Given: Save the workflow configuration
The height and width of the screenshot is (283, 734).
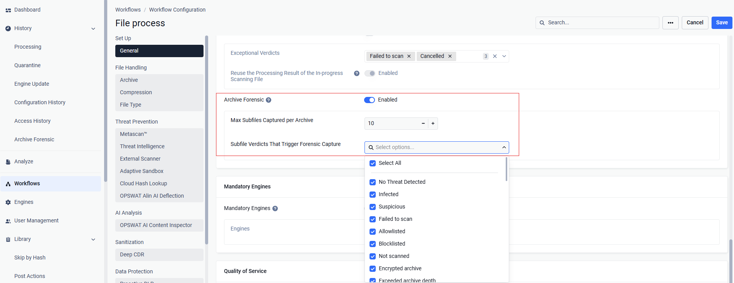Looking at the screenshot, I should 722,23.
